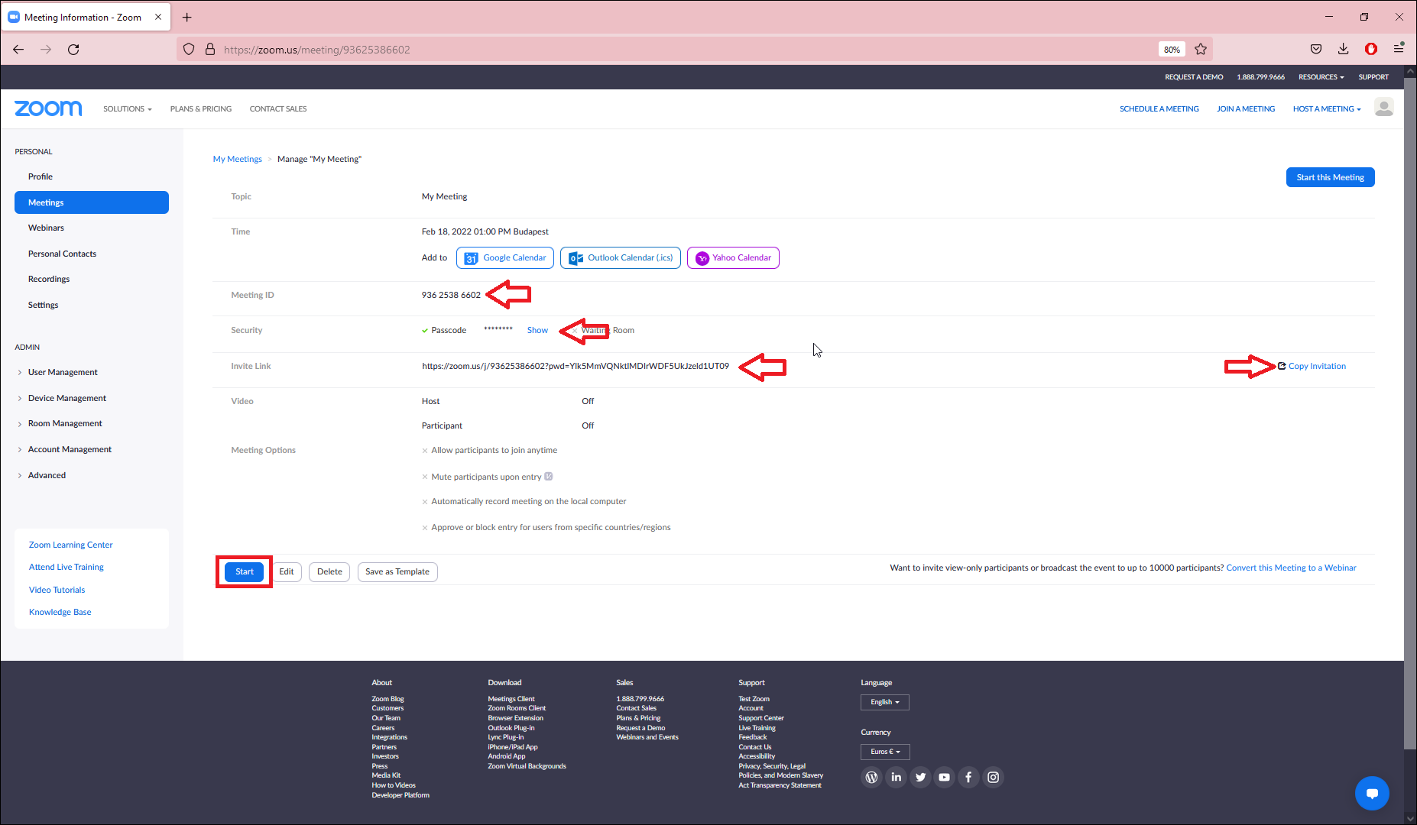
Task: Go to Recordings in sidebar
Action: pyautogui.click(x=49, y=279)
